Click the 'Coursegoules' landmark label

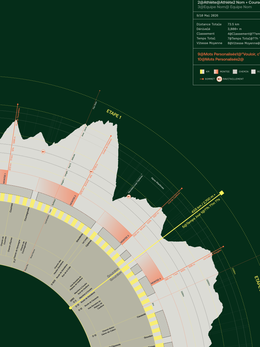(x=26, y=214)
